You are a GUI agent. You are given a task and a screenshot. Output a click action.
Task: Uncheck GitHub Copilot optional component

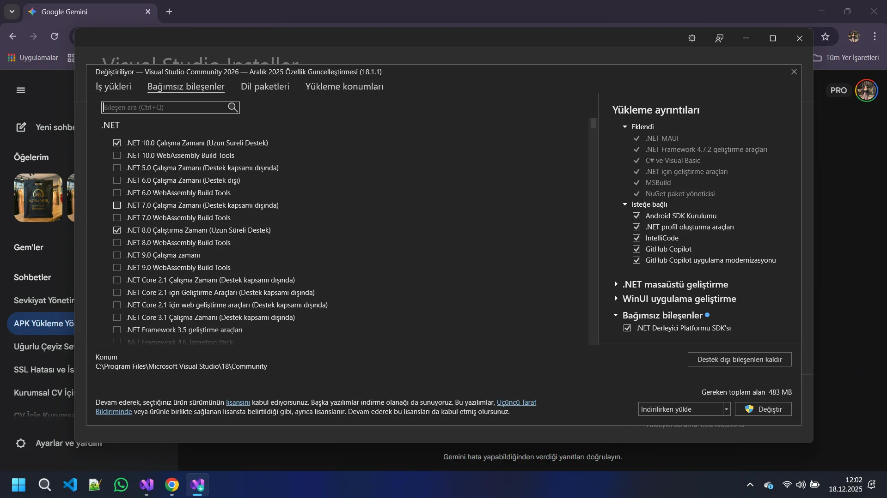[x=636, y=249]
